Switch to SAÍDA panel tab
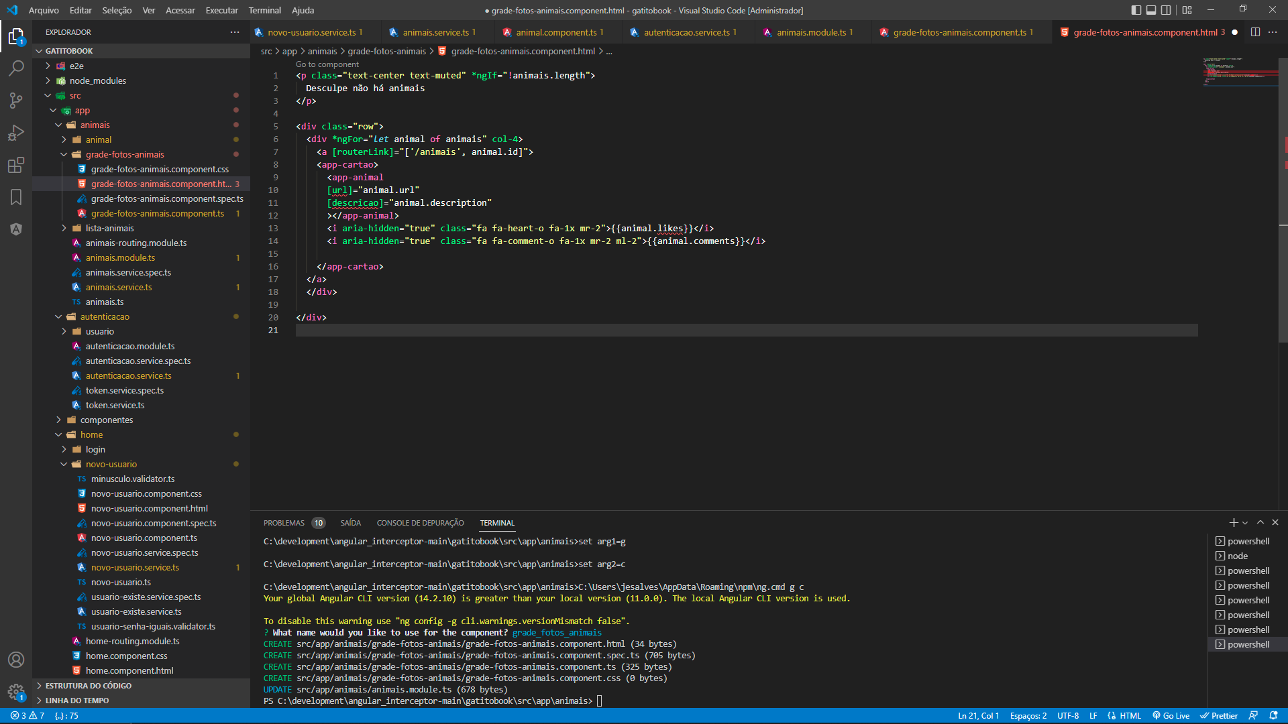 click(x=350, y=523)
